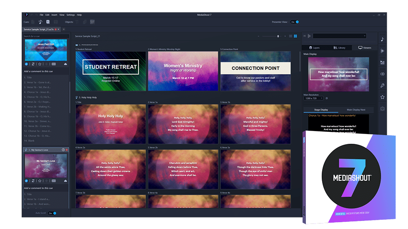Click the textured background object icon
Screen dimensions: 408x229
pyautogui.click(x=92, y=22)
